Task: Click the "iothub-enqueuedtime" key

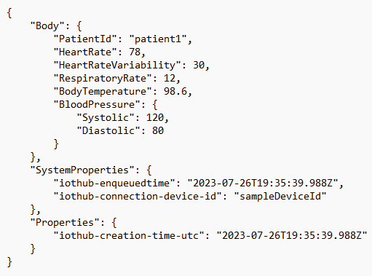Action: 114,183
